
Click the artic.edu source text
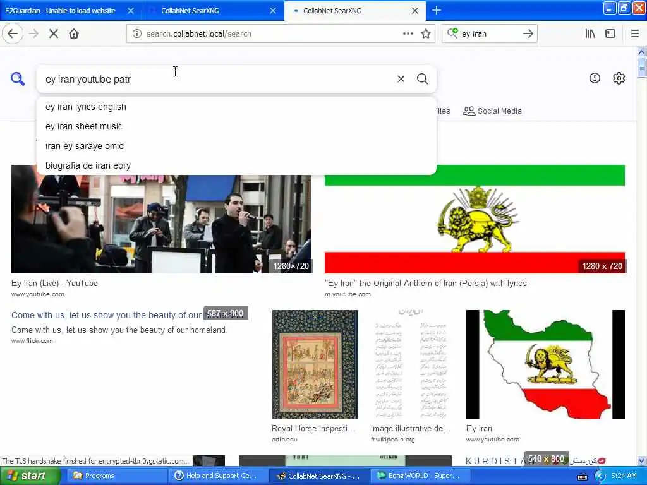coord(284,440)
